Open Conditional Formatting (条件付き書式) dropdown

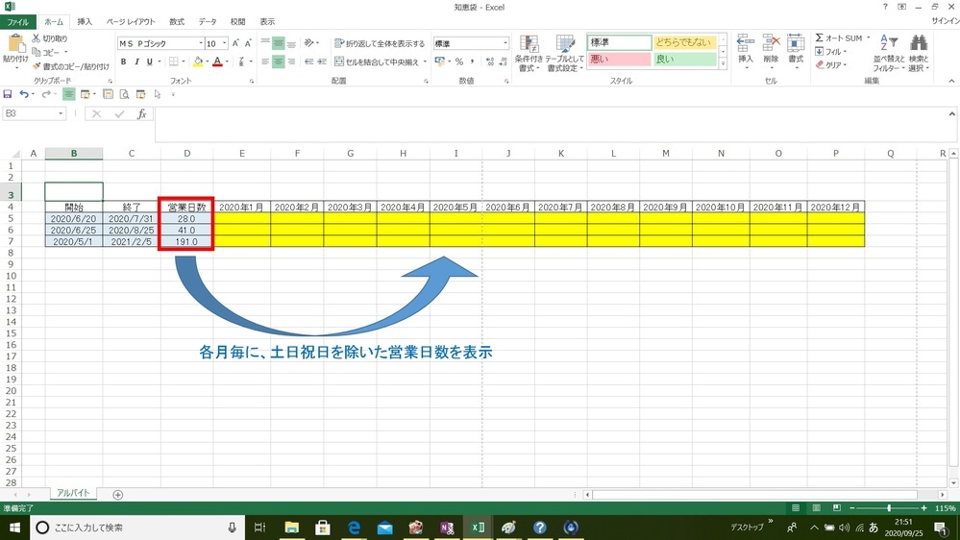(528, 53)
